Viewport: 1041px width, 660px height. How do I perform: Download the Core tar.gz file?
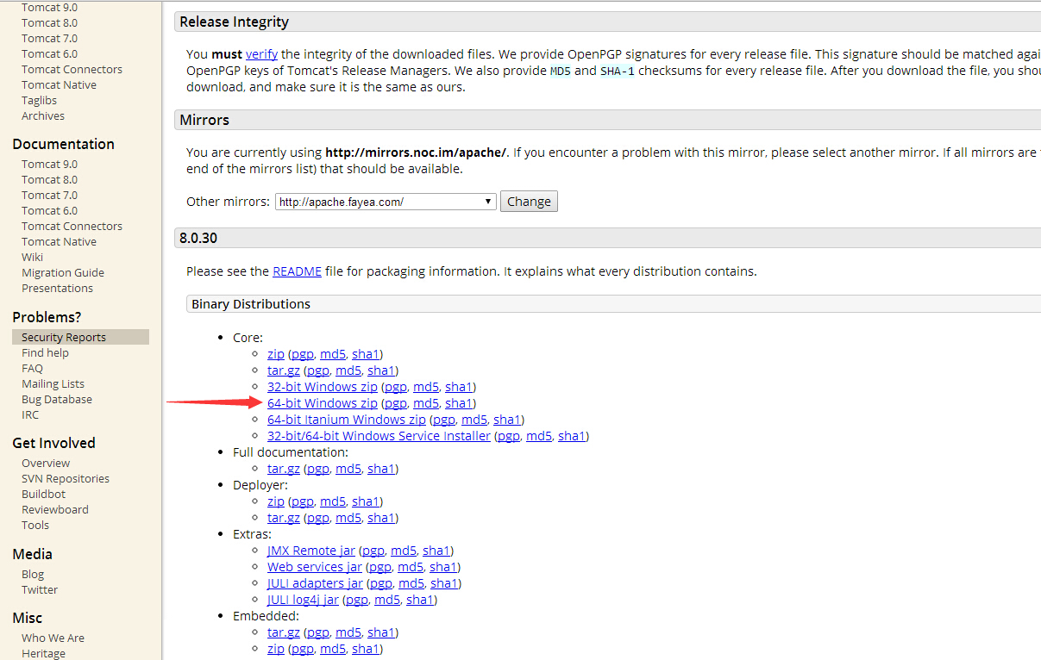(283, 370)
